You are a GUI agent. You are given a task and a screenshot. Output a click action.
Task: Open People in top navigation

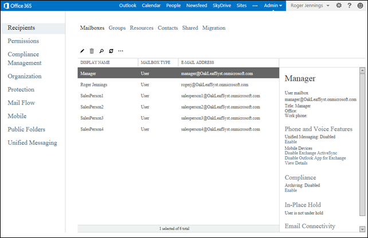coord(174,5)
